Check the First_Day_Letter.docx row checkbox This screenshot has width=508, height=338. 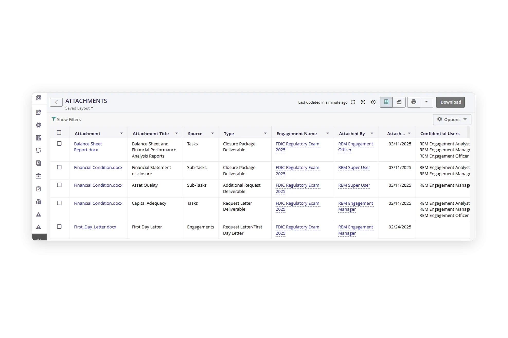tap(59, 227)
